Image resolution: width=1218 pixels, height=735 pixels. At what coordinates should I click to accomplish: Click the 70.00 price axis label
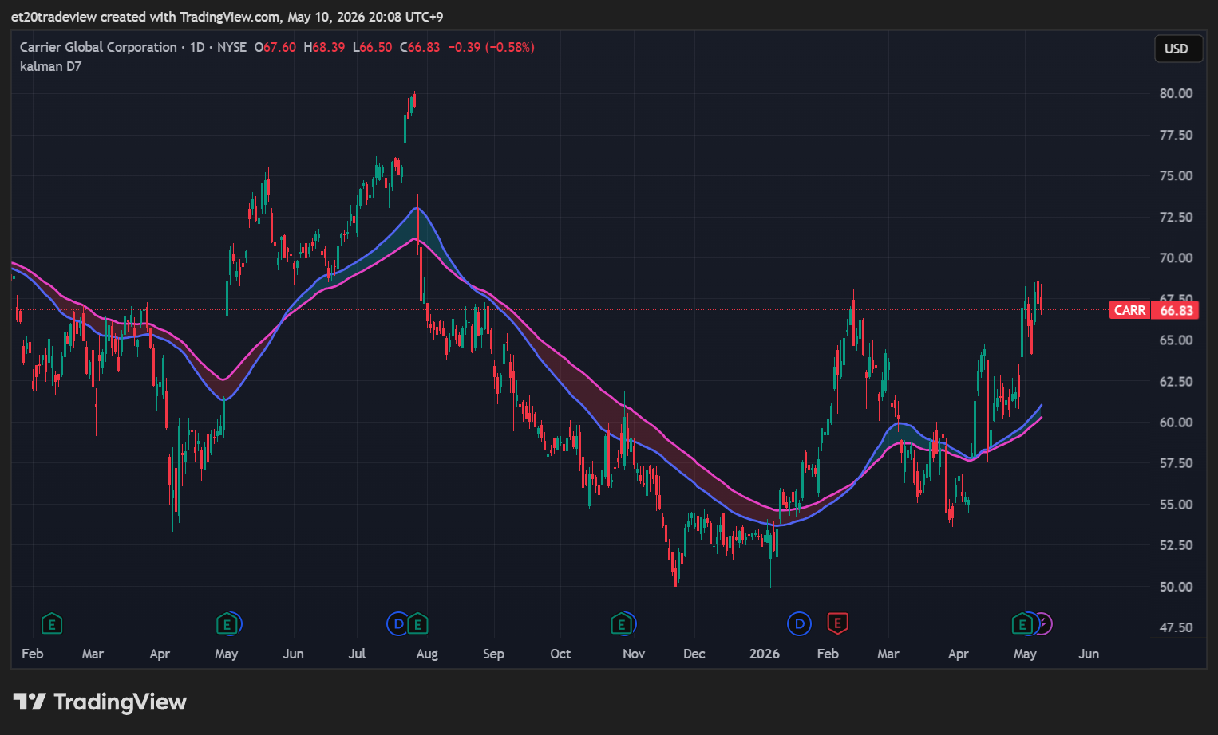point(1176,257)
